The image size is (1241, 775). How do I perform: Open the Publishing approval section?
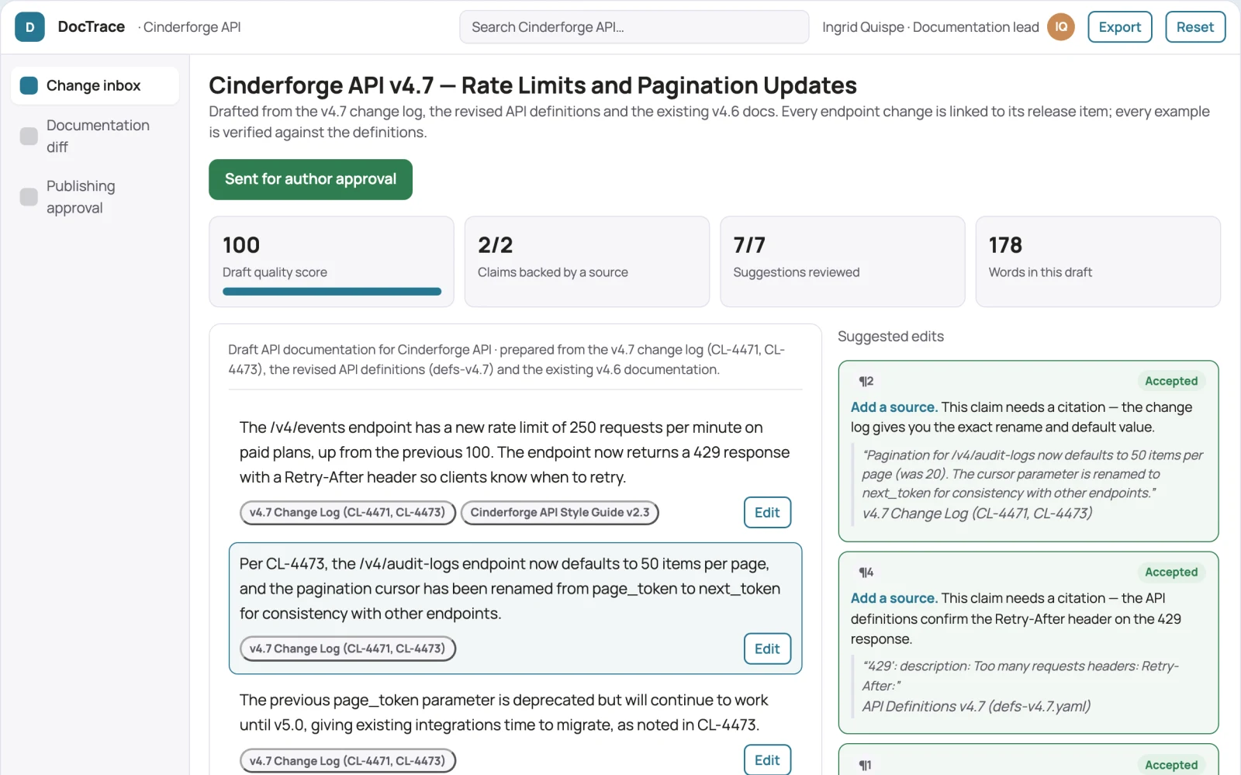(x=95, y=197)
